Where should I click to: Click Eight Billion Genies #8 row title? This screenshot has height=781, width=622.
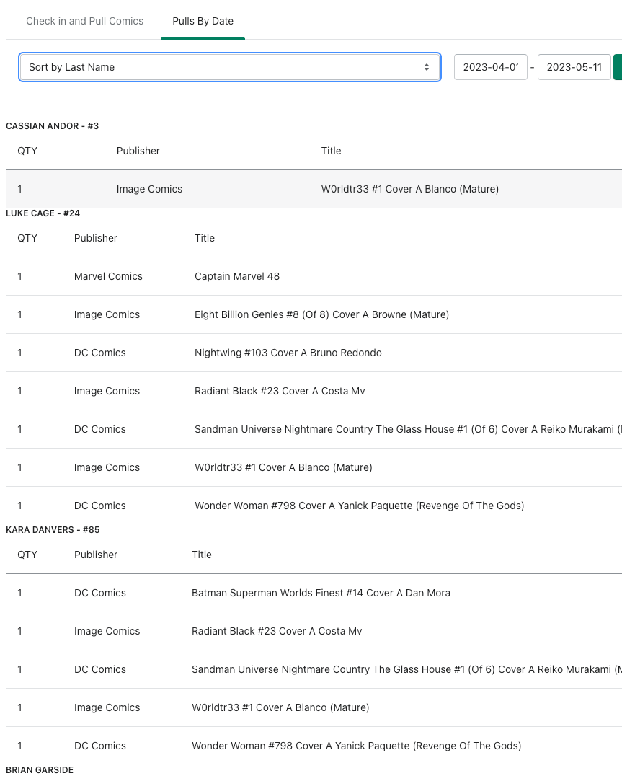tap(321, 315)
